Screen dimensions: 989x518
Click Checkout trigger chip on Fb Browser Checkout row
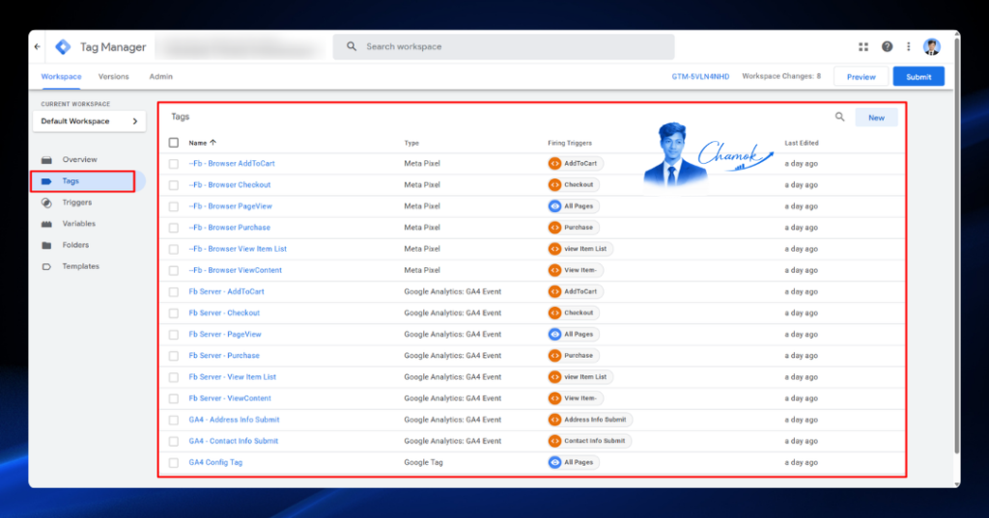(574, 184)
